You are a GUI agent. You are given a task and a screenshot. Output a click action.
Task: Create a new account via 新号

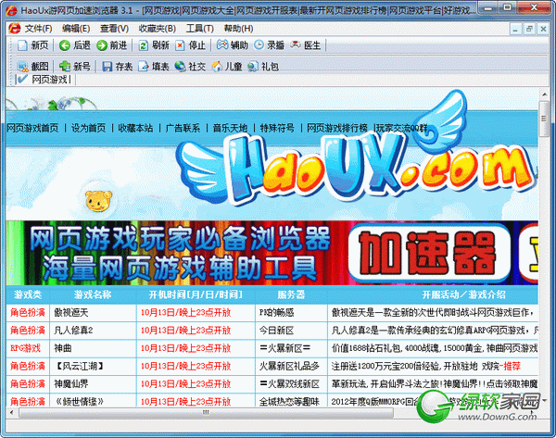(x=74, y=67)
